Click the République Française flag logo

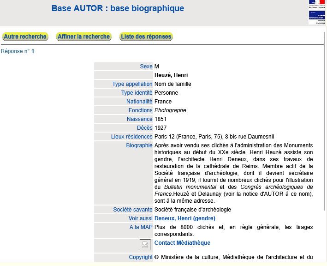coord(317,4)
